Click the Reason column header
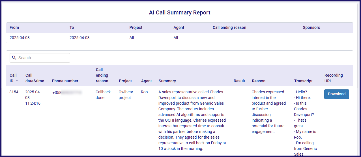 click(x=259, y=81)
